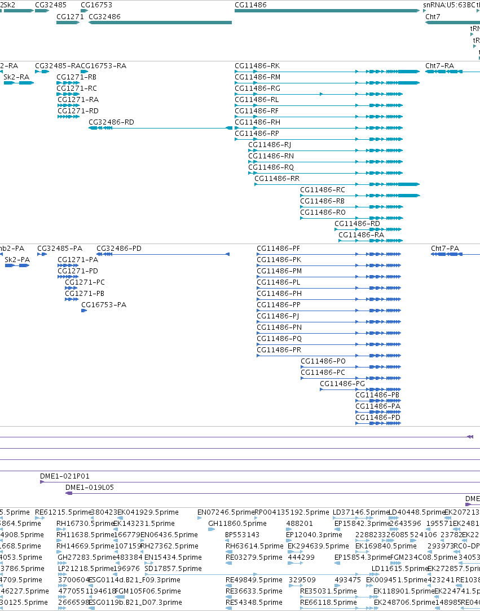Select EST RE66118.5prime
Image resolution: width=480 pixels, height=611 pixels.
tap(328, 603)
